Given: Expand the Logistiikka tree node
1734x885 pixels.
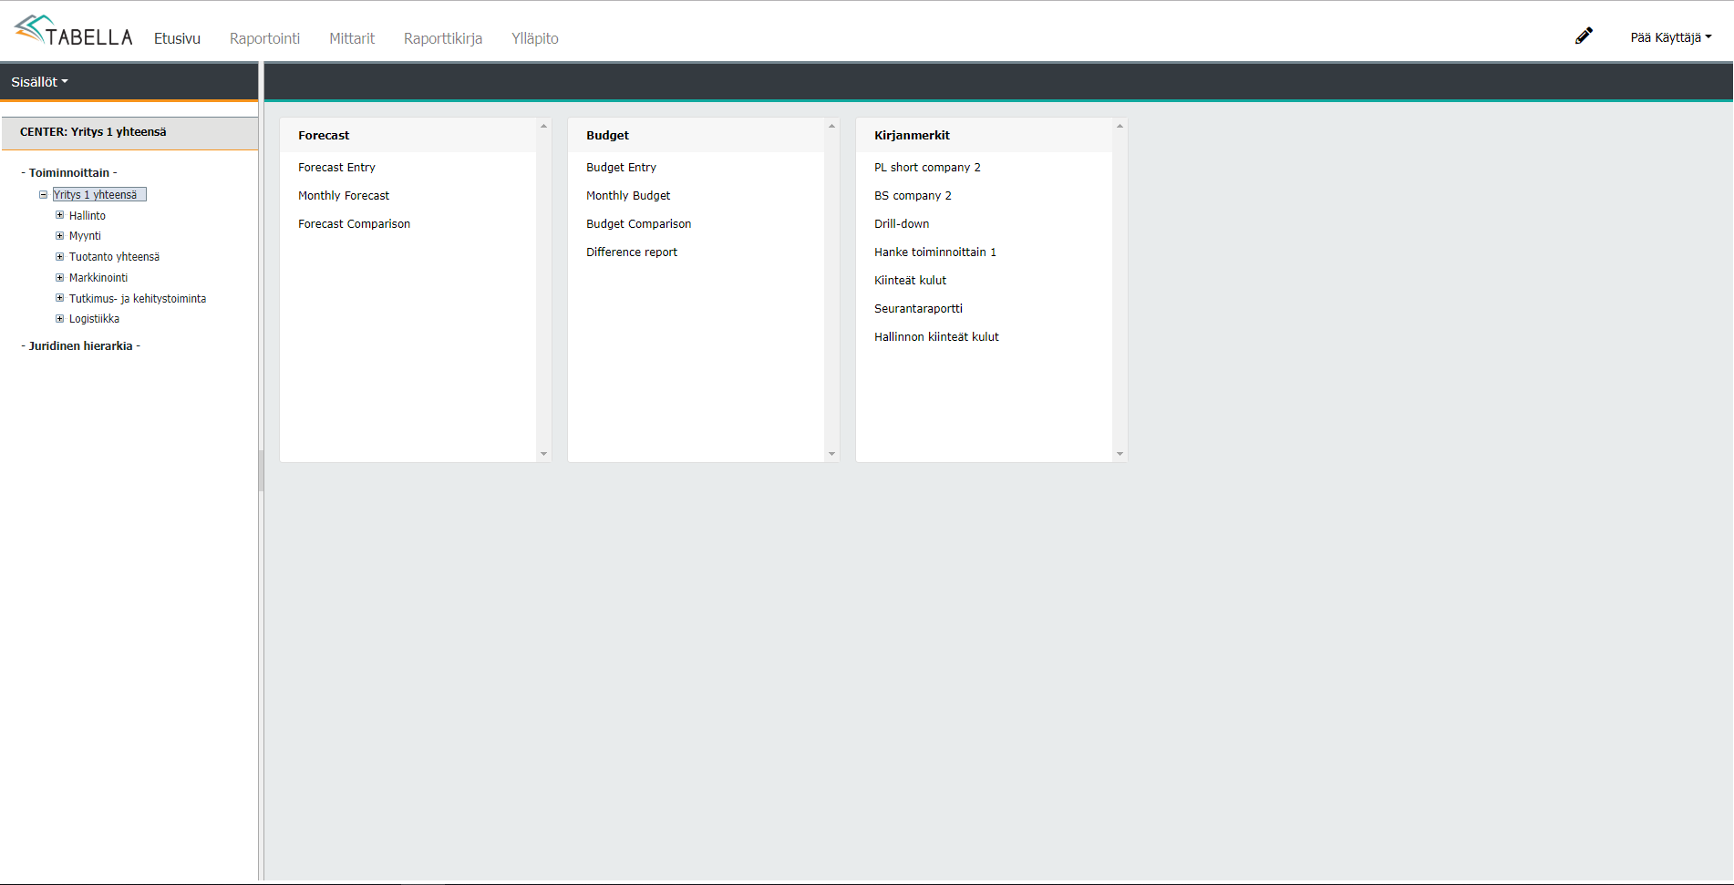Looking at the screenshot, I should coord(59,318).
